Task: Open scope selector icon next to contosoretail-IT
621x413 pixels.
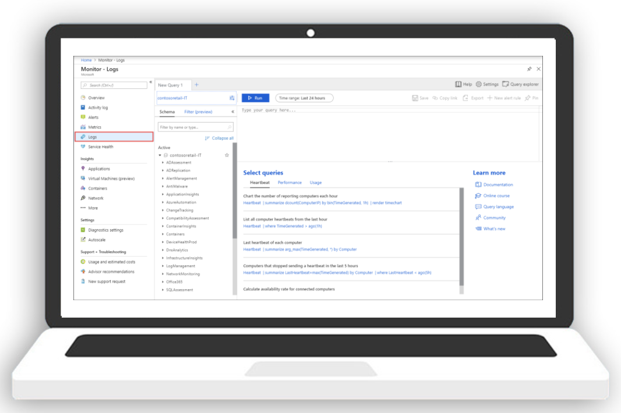Action: (x=232, y=98)
